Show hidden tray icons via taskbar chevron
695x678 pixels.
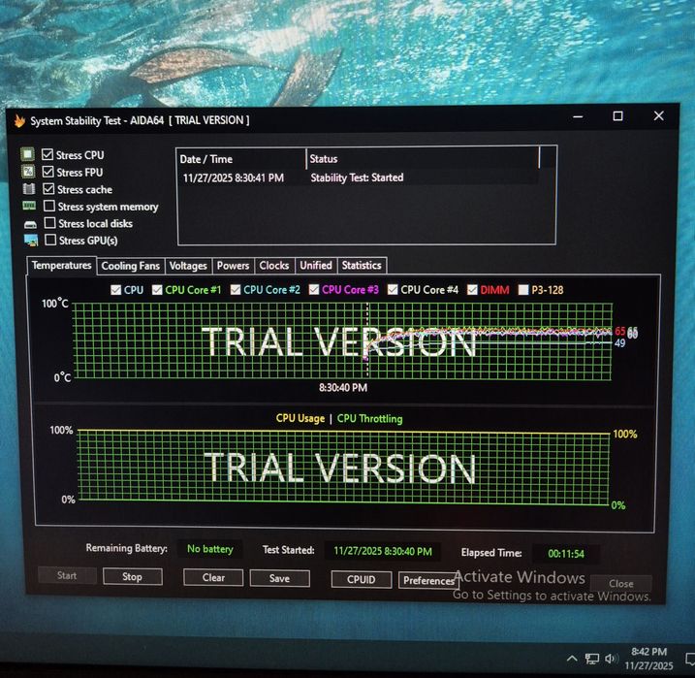tap(572, 659)
